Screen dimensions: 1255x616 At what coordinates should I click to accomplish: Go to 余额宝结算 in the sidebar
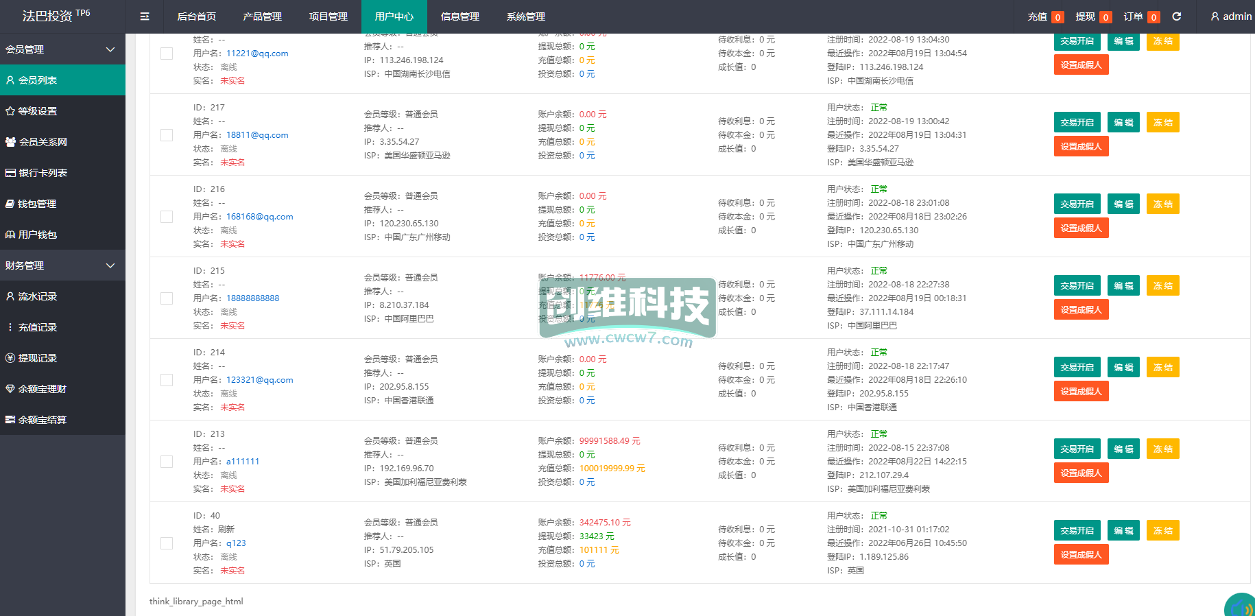pos(62,420)
